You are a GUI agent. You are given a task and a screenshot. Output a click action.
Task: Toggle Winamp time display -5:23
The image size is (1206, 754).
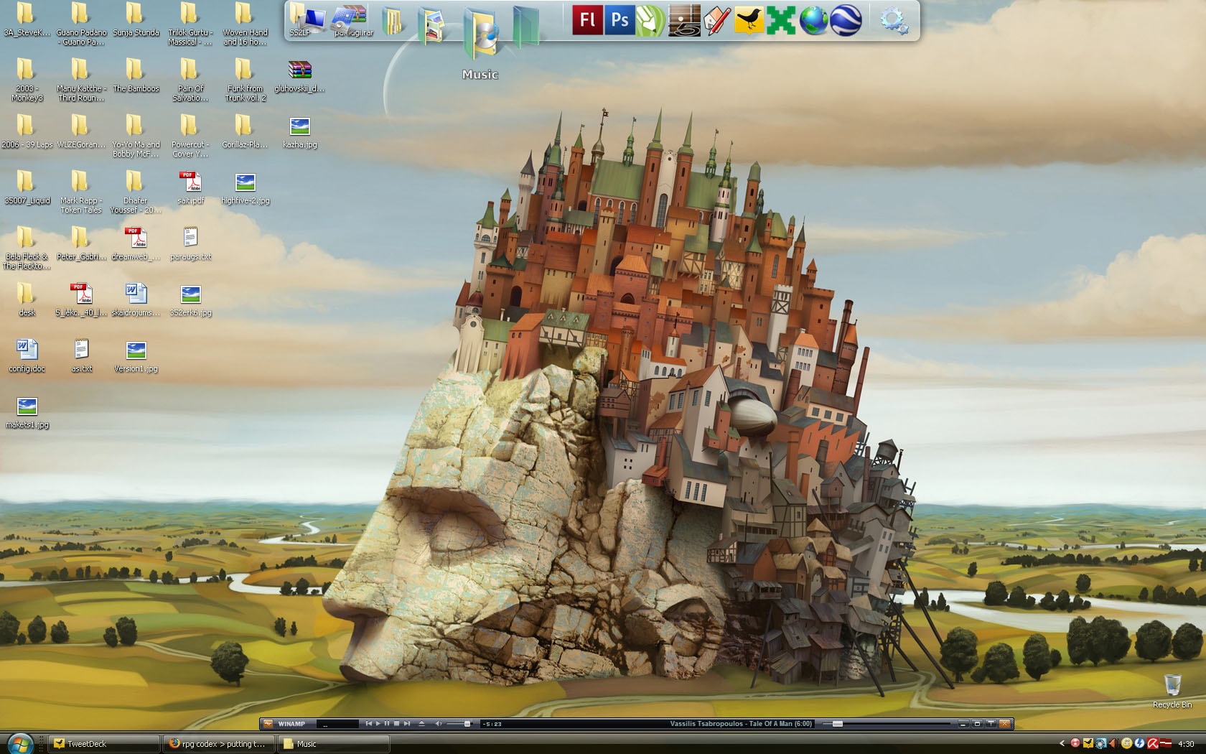[492, 724]
